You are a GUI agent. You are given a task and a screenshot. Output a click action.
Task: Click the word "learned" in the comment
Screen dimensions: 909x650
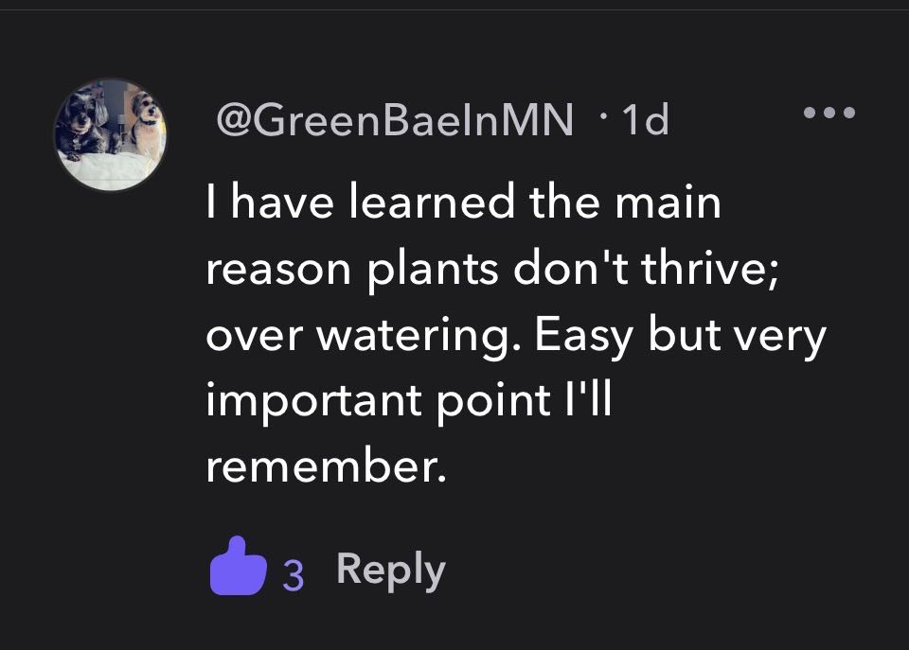click(435, 203)
